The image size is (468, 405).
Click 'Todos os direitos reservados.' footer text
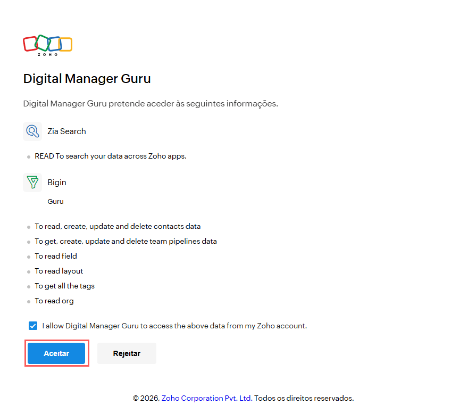coord(304,398)
